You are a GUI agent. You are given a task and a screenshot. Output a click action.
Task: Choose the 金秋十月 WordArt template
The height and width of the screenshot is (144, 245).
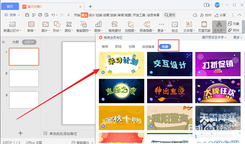(121, 118)
